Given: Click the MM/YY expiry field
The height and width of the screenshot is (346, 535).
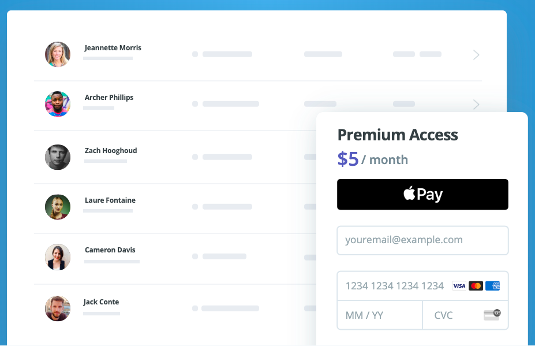Looking at the screenshot, I should click(x=379, y=315).
